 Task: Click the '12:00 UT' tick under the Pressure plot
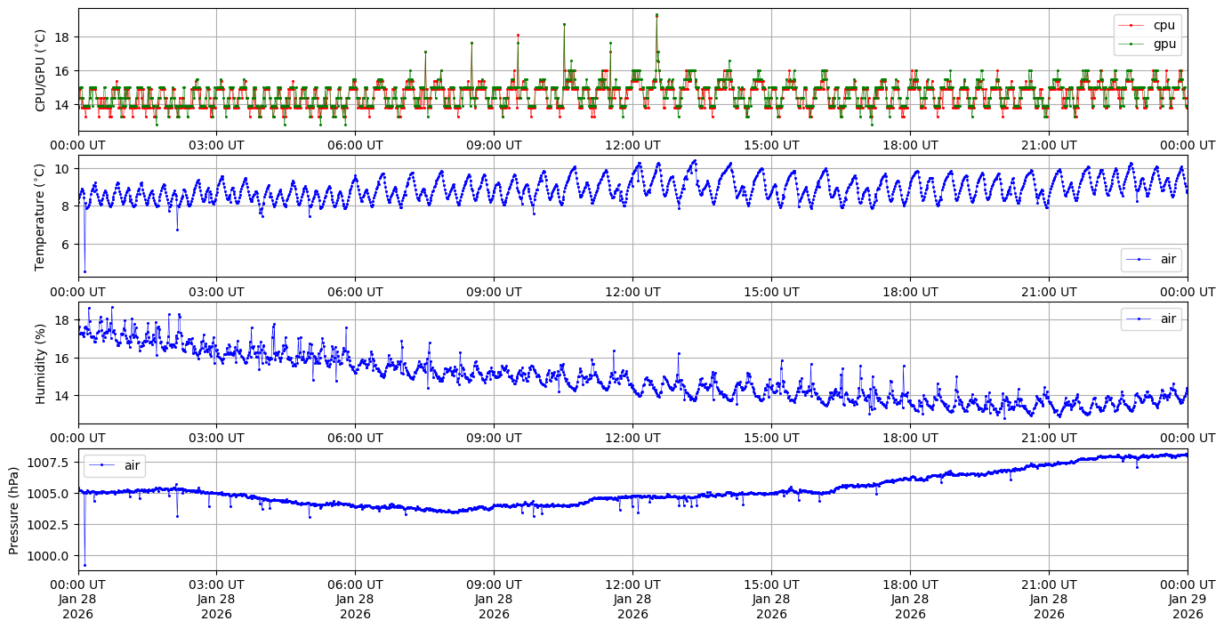tap(632, 585)
